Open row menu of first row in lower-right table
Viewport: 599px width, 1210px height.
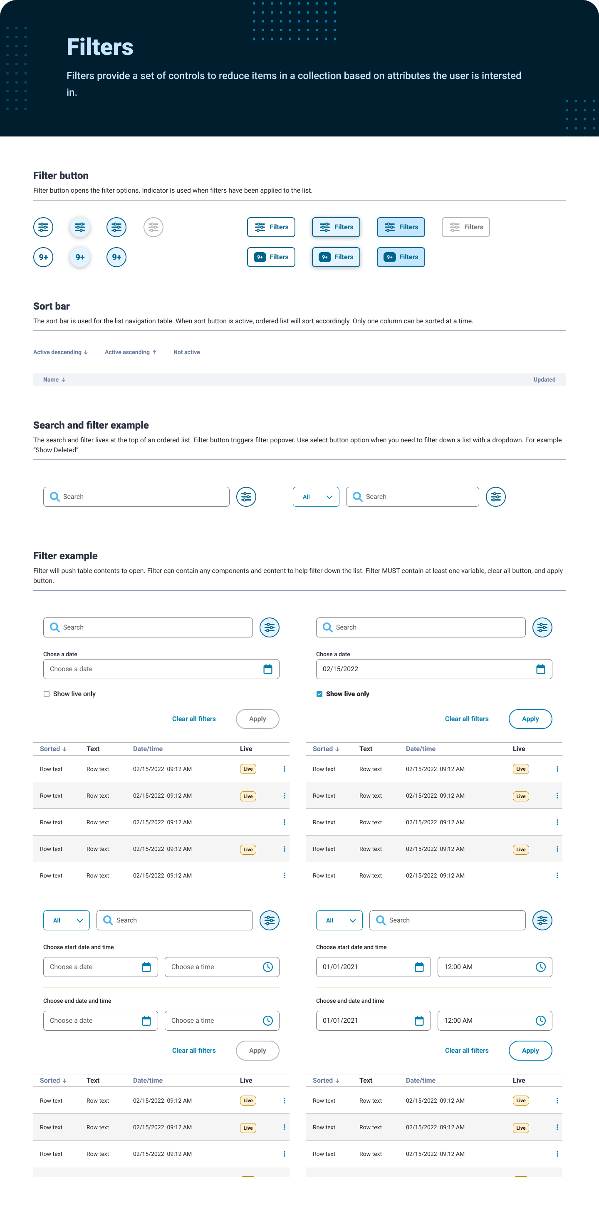(557, 1101)
